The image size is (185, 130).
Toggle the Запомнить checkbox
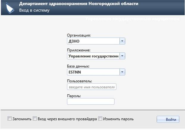10,119
